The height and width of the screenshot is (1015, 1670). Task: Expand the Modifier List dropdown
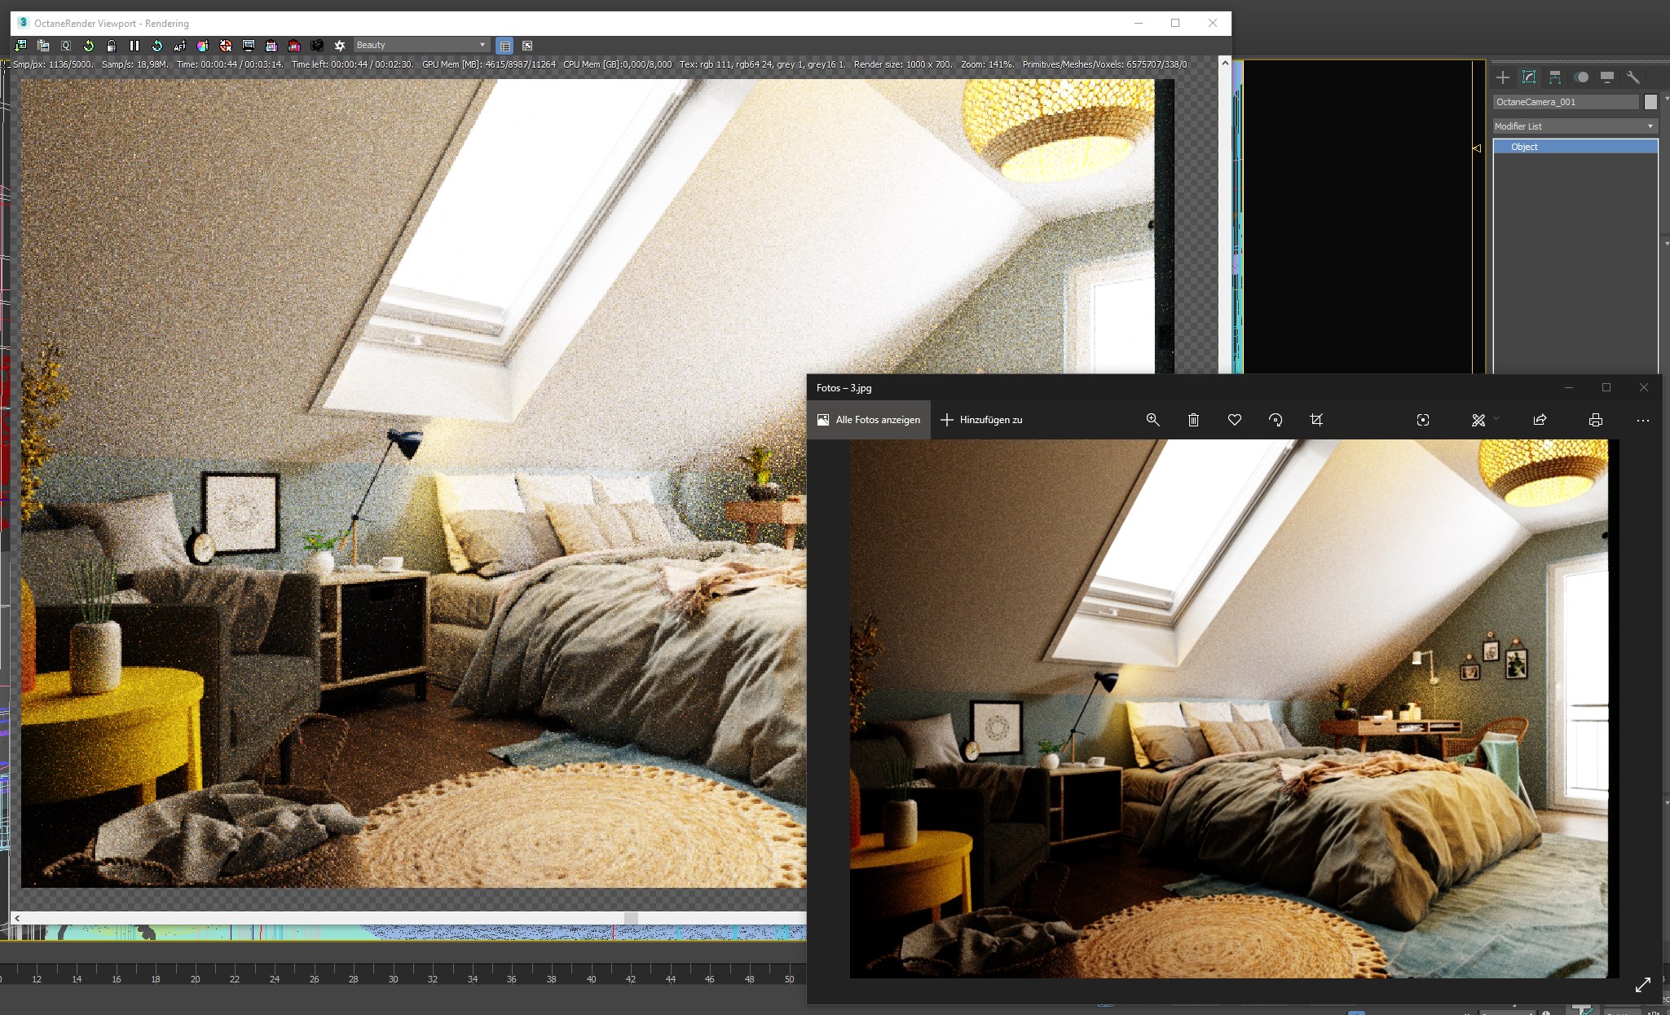point(1575,126)
